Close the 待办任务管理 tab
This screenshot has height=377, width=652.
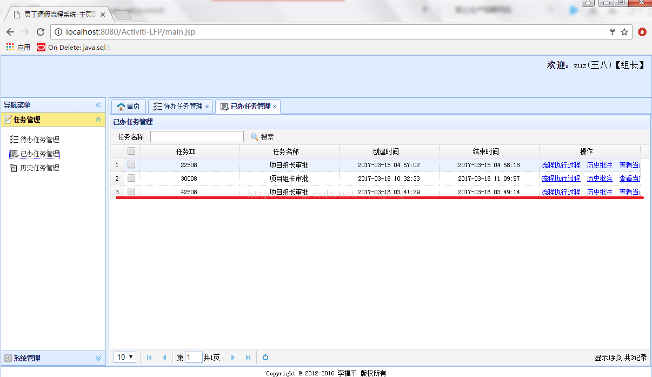point(207,107)
